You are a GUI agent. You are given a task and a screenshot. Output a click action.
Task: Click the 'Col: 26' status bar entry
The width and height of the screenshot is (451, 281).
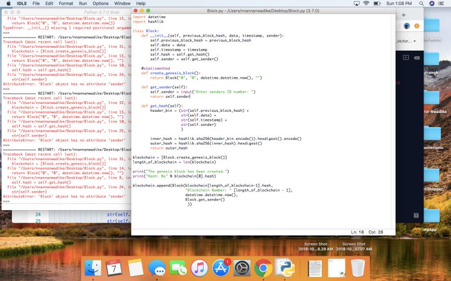pyautogui.click(x=375, y=232)
